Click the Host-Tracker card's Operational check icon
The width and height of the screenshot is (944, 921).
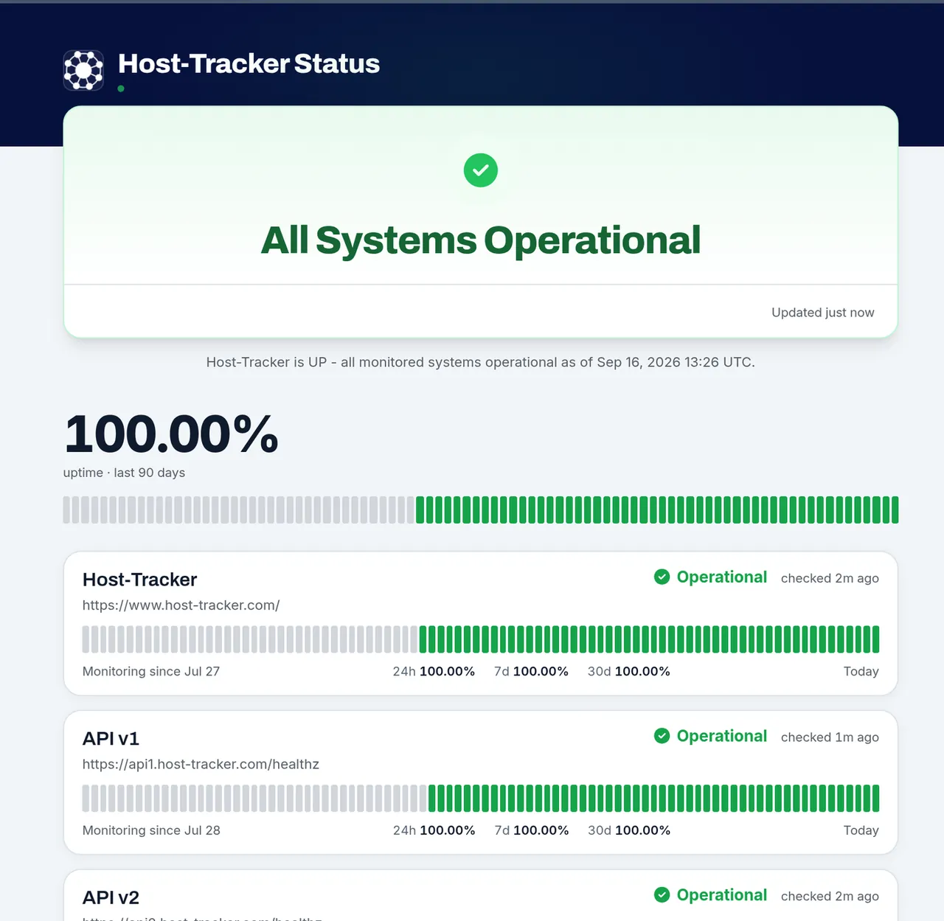coord(662,577)
